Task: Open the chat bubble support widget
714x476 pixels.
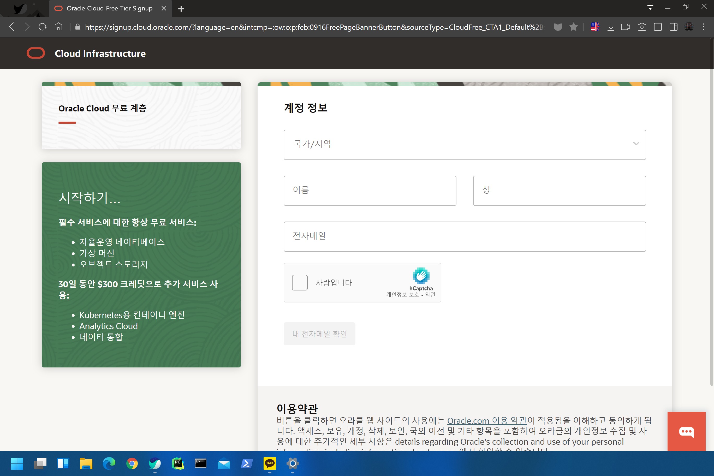Action: point(686,431)
